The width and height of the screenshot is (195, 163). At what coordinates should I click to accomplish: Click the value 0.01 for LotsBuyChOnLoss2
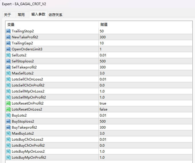click(103, 139)
